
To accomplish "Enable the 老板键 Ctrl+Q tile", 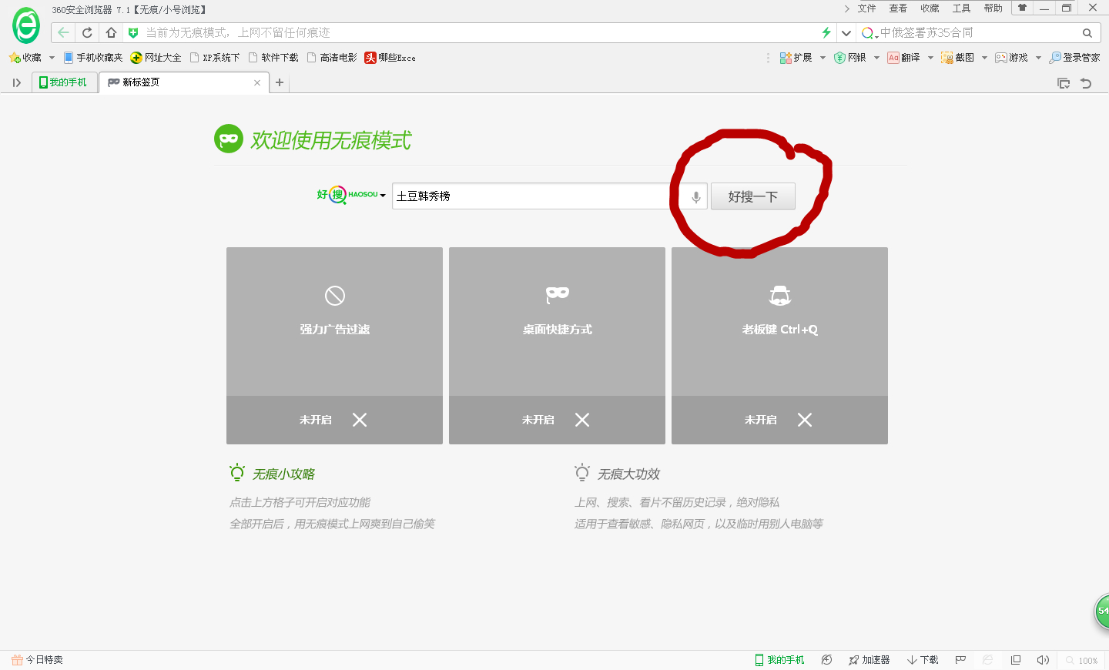I will point(779,346).
